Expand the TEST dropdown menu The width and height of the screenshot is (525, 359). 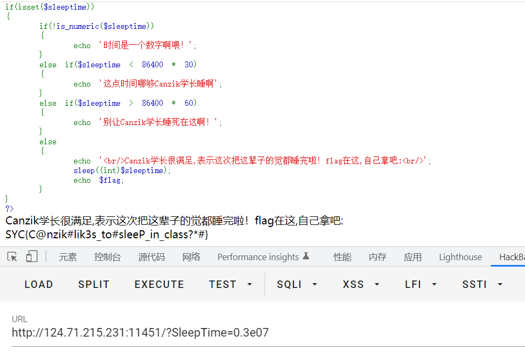click(230, 284)
